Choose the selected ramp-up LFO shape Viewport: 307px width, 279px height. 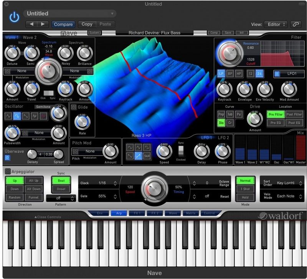pyautogui.click(x=138, y=156)
